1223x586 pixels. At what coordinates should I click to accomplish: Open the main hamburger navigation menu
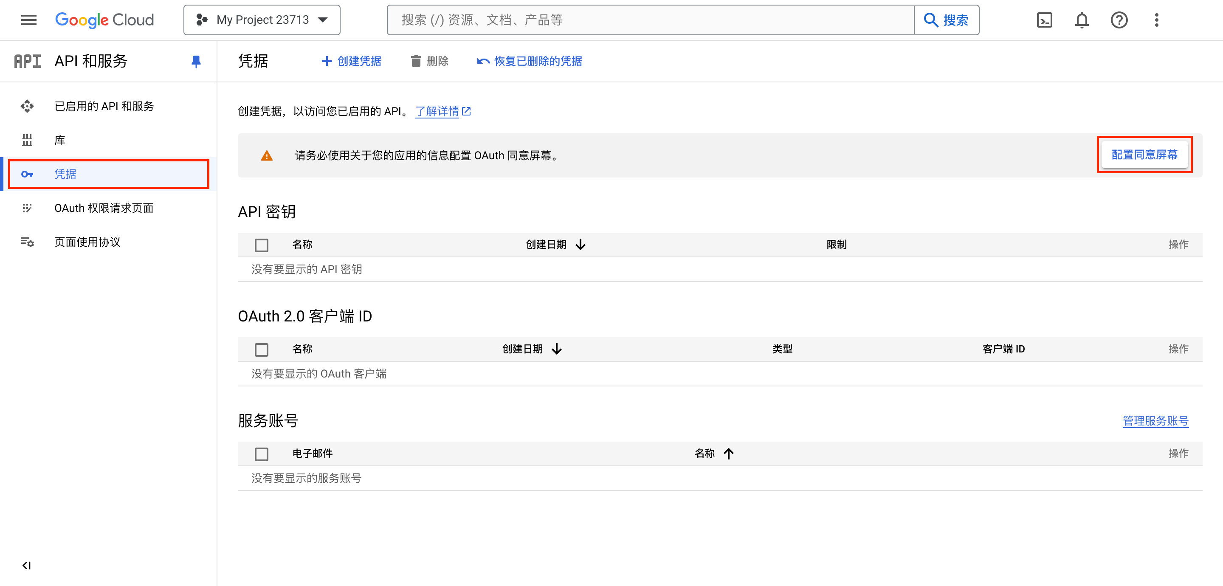[29, 20]
